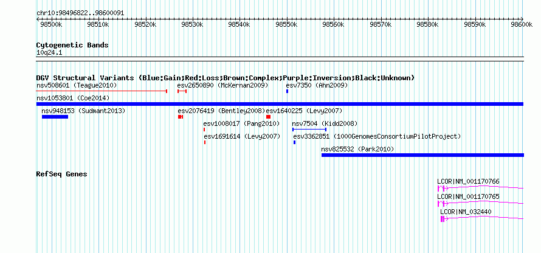541x253 pixels.
Task: Select the blue nsv948153 gain bar
Action: [55, 117]
